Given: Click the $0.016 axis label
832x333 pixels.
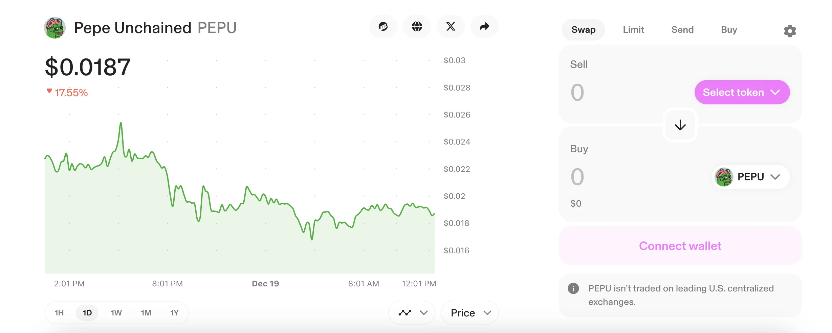Looking at the screenshot, I should (x=456, y=251).
